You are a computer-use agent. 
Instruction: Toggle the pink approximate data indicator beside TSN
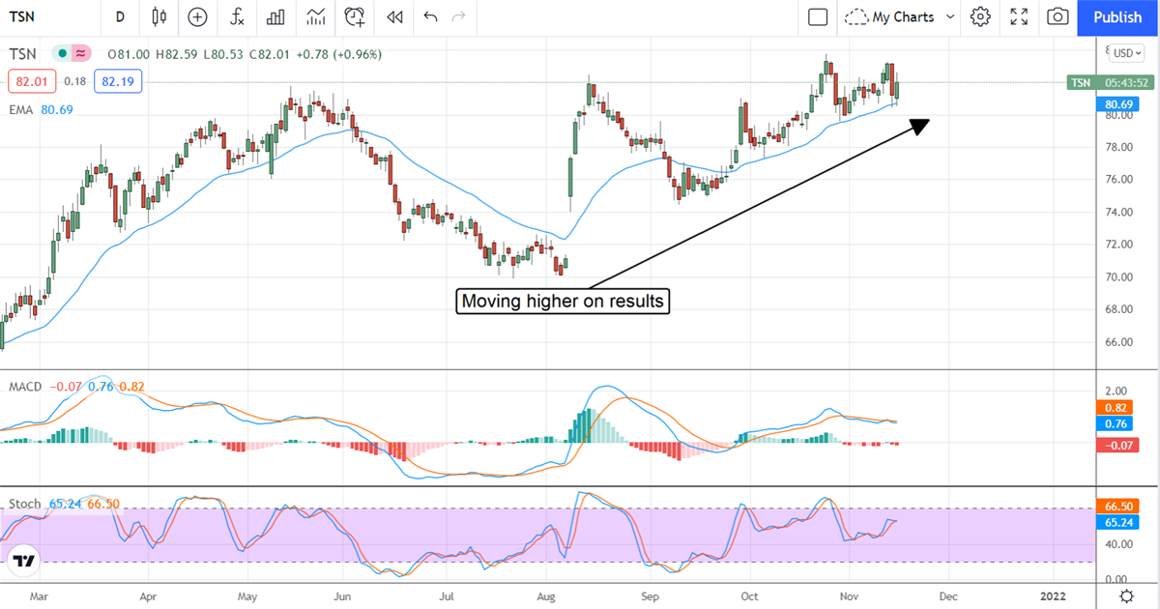pos(81,53)
